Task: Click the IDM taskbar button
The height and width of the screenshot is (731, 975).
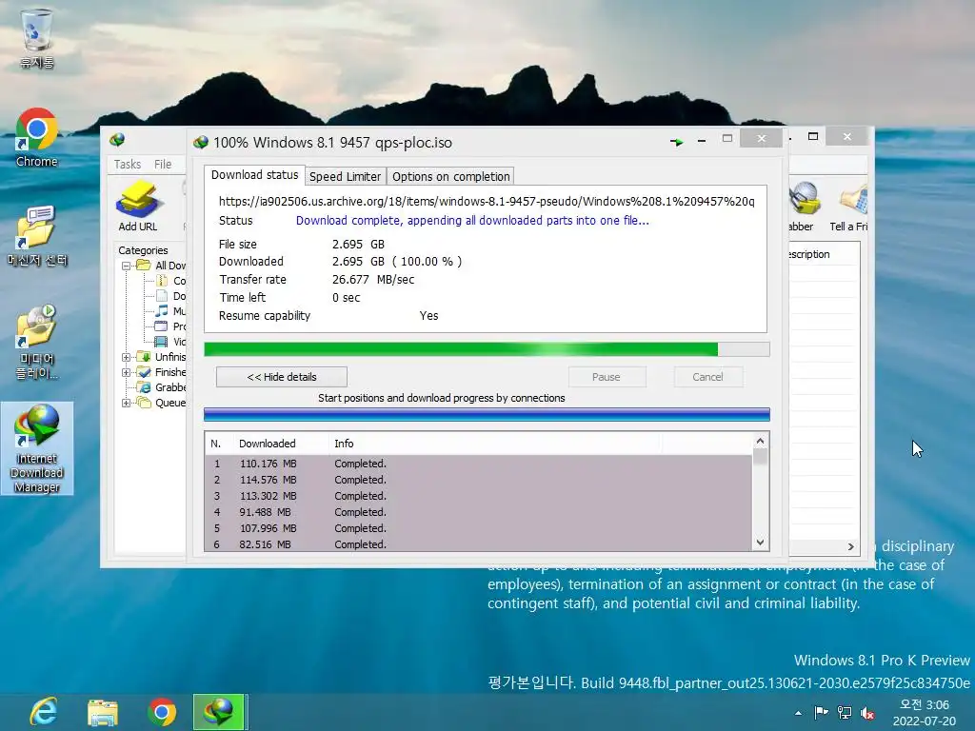Action: pos(220,712)
